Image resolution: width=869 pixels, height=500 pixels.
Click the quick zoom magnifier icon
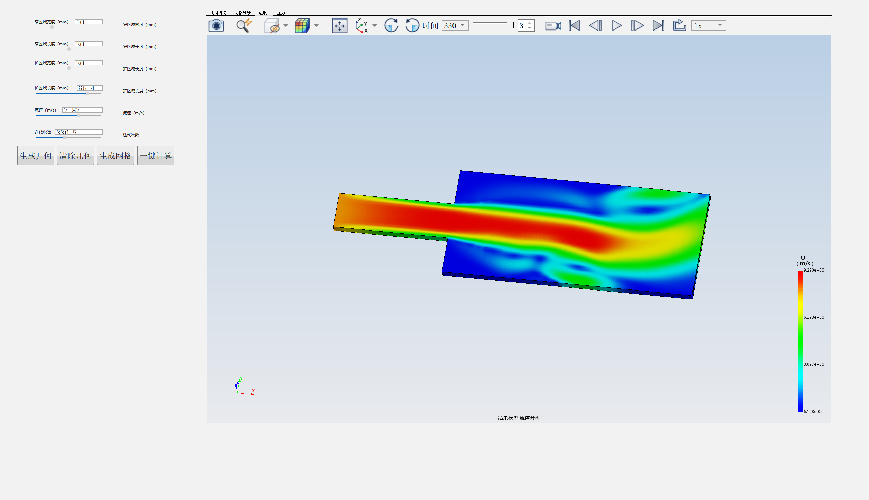coord(244,26)
